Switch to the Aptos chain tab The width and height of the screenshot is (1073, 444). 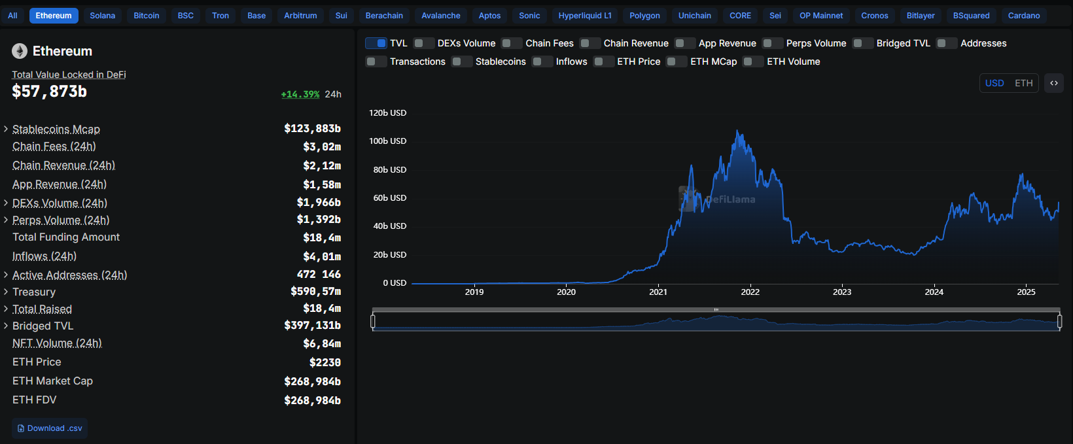tap(489, 16)
